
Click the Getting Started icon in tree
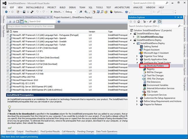click(x=141, y=46)
